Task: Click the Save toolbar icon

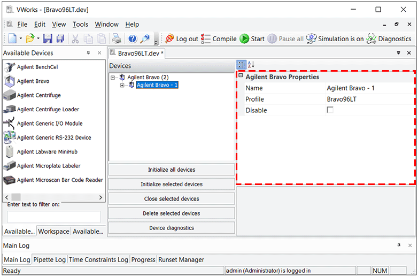Action: (48, 39)
